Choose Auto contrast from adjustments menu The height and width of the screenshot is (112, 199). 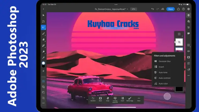click(165, 78)
